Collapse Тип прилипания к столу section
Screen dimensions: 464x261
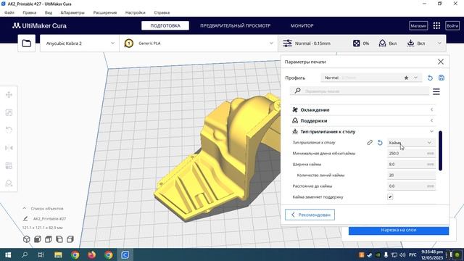[x=363, y=132]
